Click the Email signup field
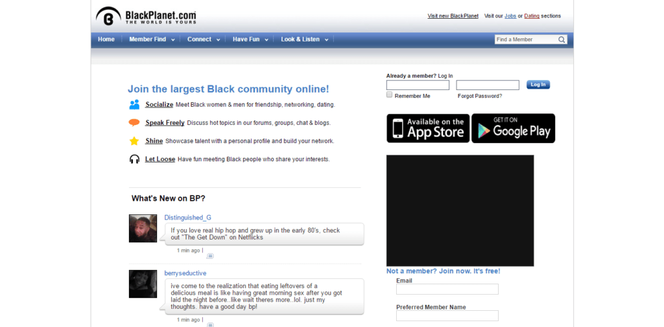Viewport: 664px width, 327px height. coord(447,289)
